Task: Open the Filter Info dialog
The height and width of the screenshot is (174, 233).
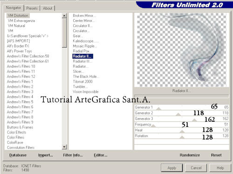Action: [x=73, y=155]
